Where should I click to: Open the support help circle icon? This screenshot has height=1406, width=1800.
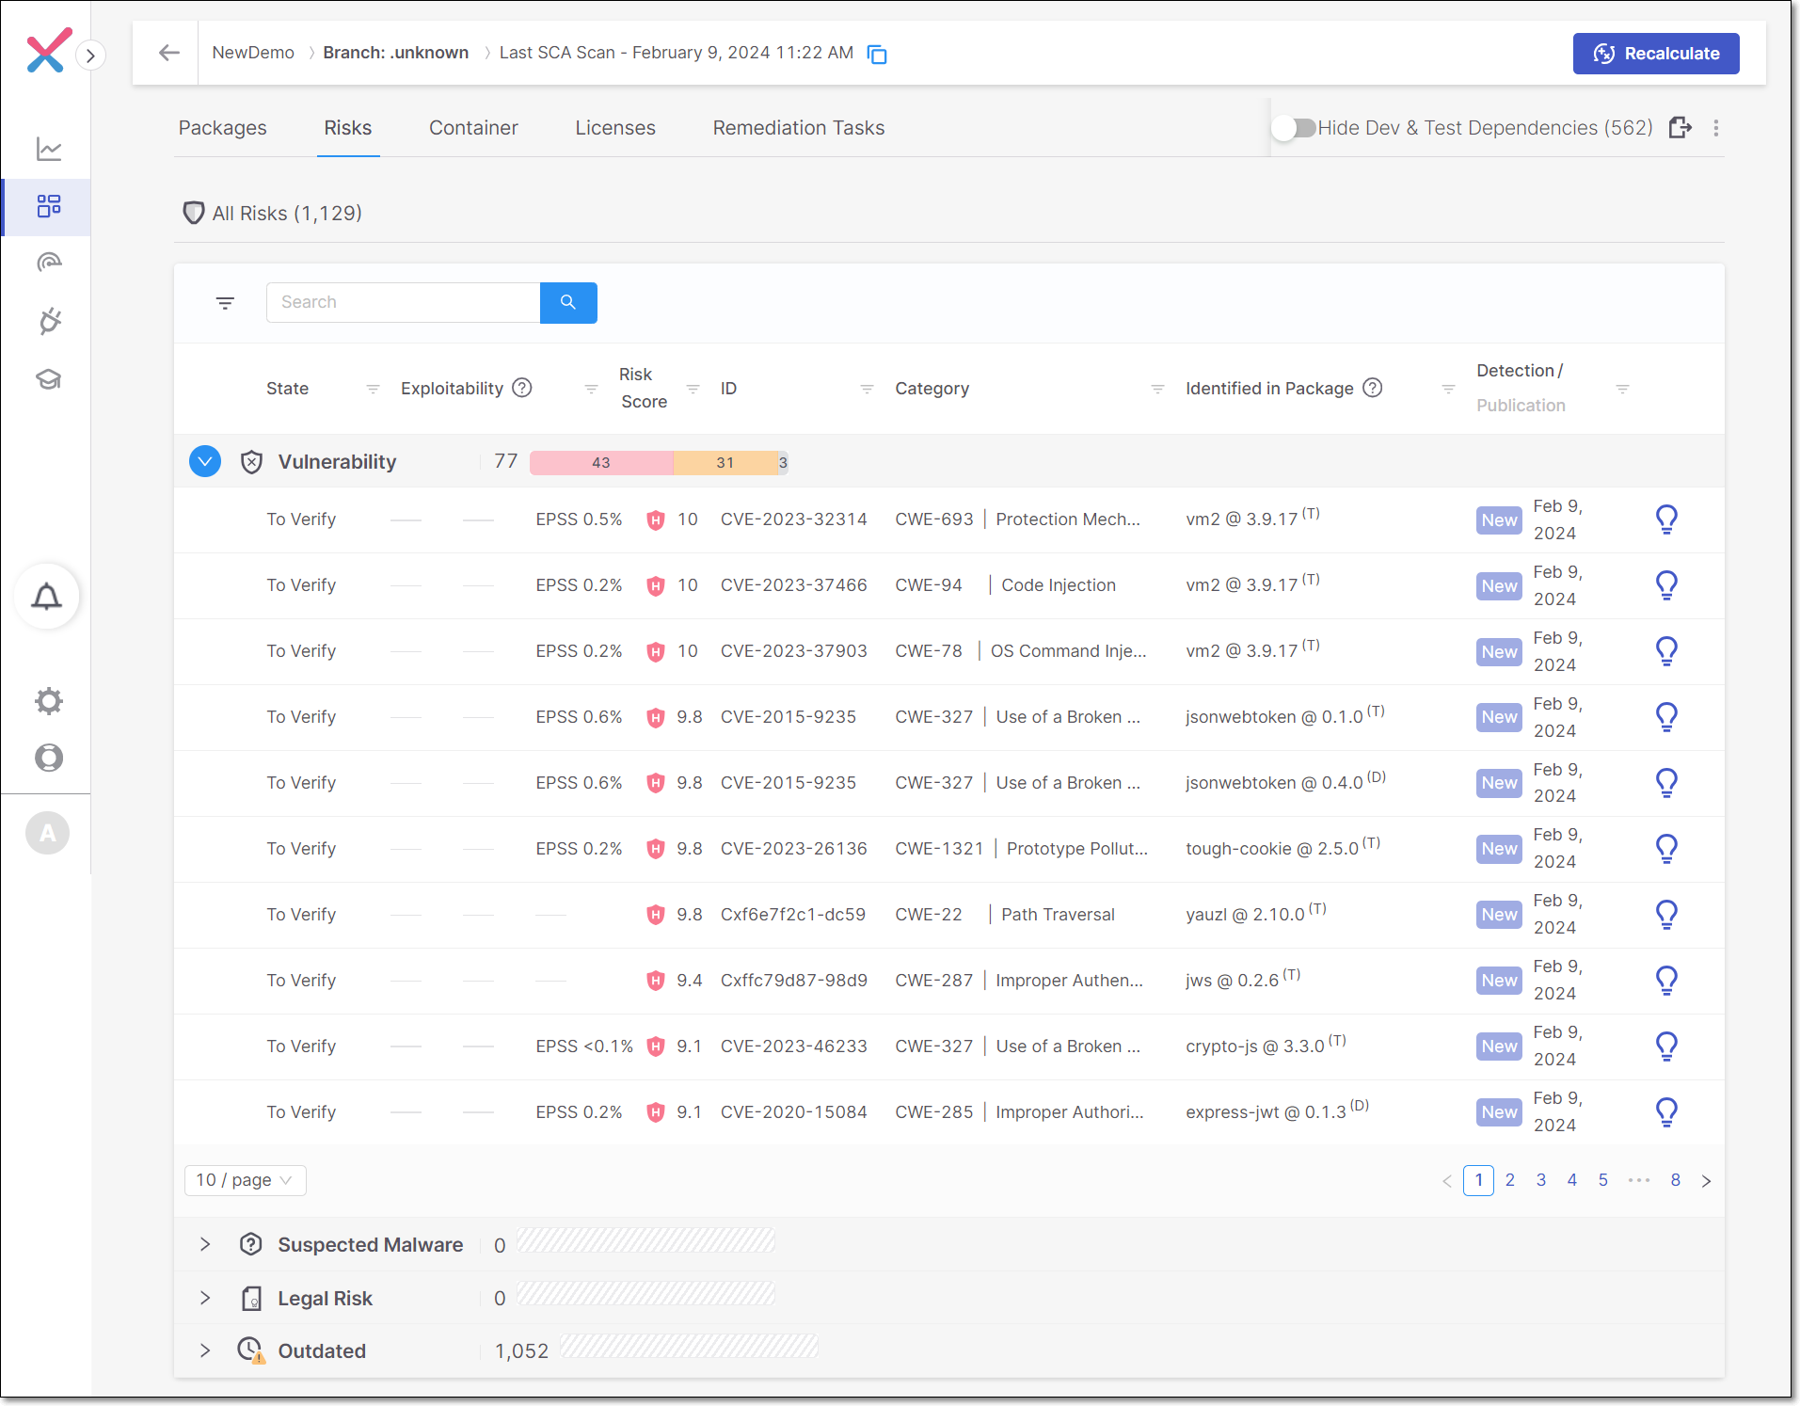coord(49,758)
